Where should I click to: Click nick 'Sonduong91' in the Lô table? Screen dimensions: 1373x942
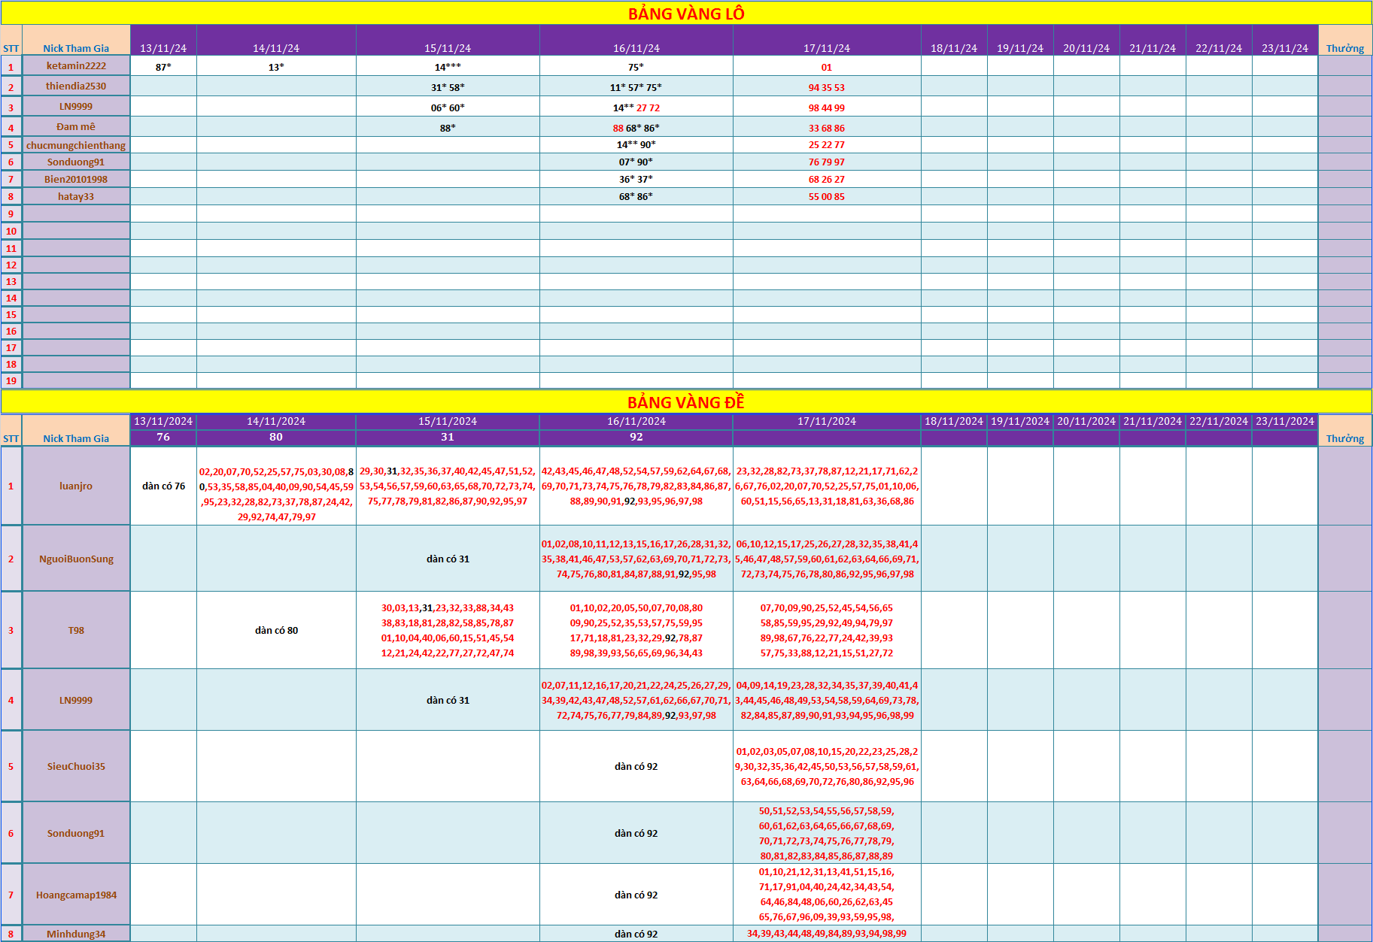point(76,162)
